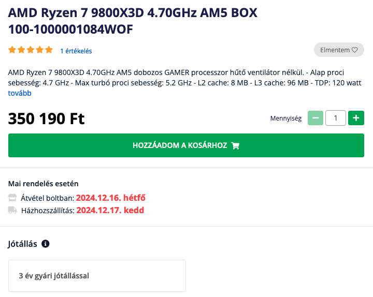The image size is (373, 297).
Task: Click the 2024.12.16. hétfő pickup date
Action: tap(111, 198)
